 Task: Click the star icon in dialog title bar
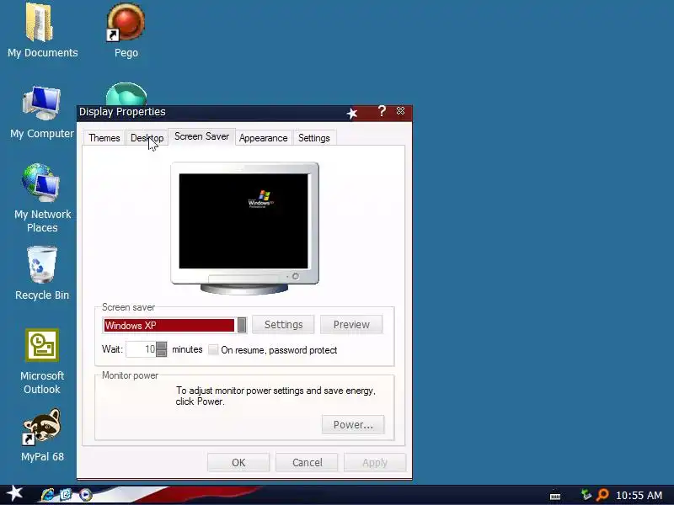352,114
